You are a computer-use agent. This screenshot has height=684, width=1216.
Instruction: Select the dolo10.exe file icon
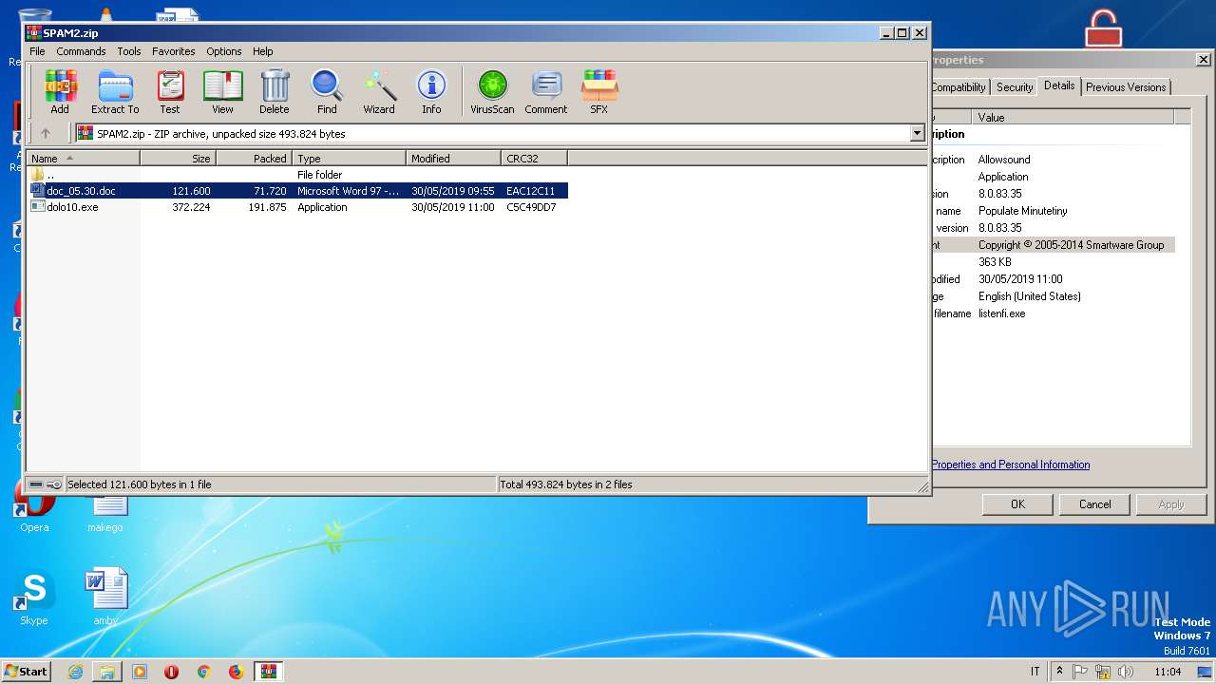point(38,207)
